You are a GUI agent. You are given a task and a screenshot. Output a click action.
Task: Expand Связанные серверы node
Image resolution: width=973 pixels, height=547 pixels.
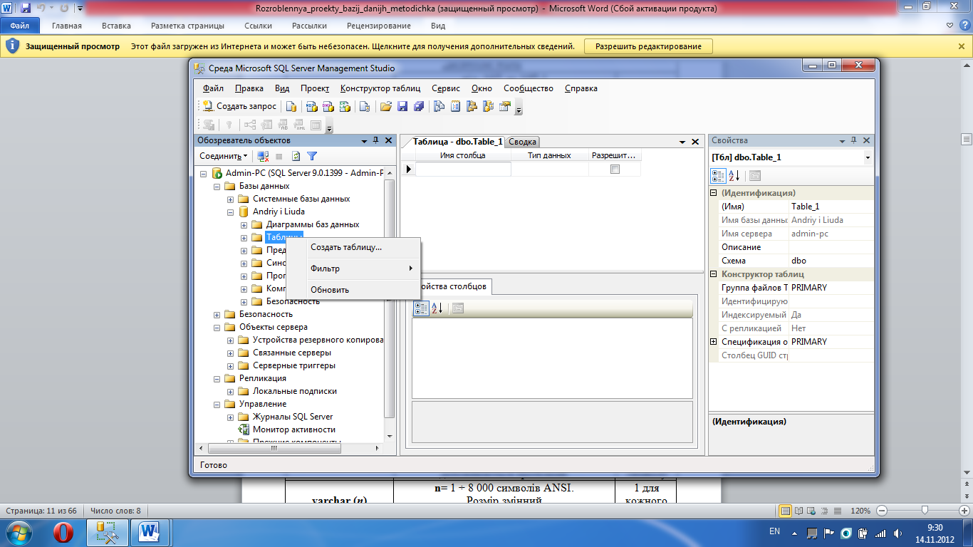pos(231,353)
